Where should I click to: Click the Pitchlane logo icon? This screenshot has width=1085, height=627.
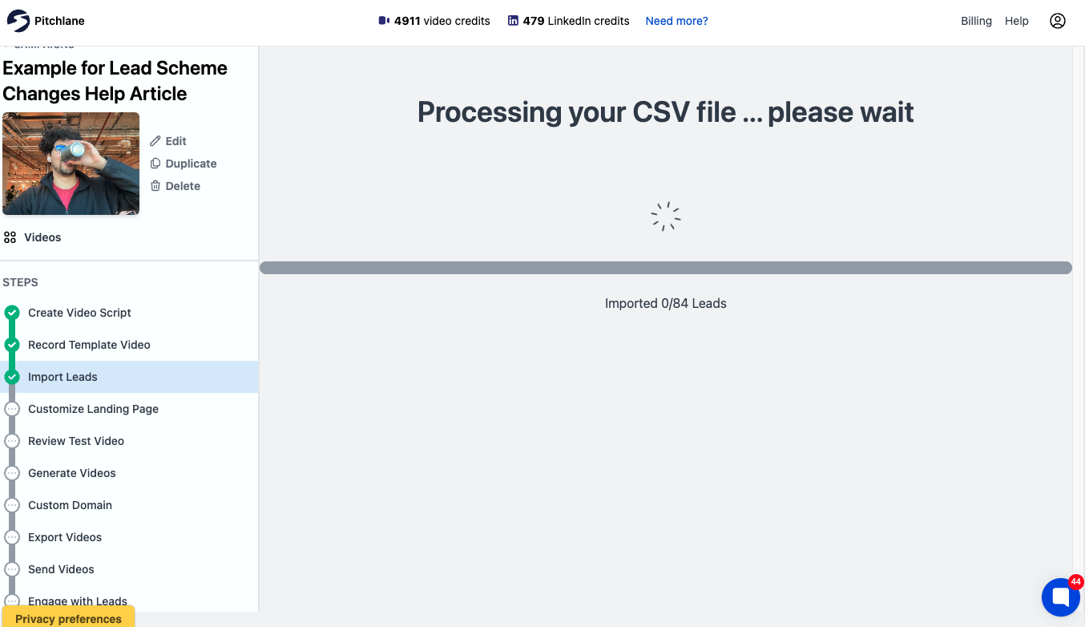(18, 21)
